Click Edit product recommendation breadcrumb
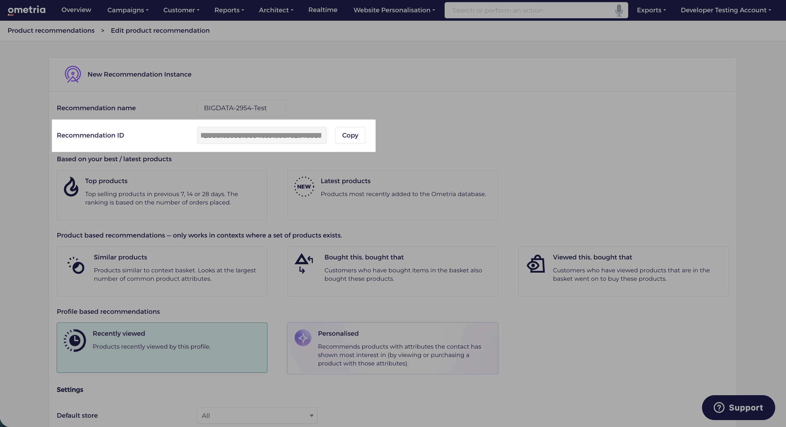The width and height of the screenshot is (786, 427). tap(160, 31)
